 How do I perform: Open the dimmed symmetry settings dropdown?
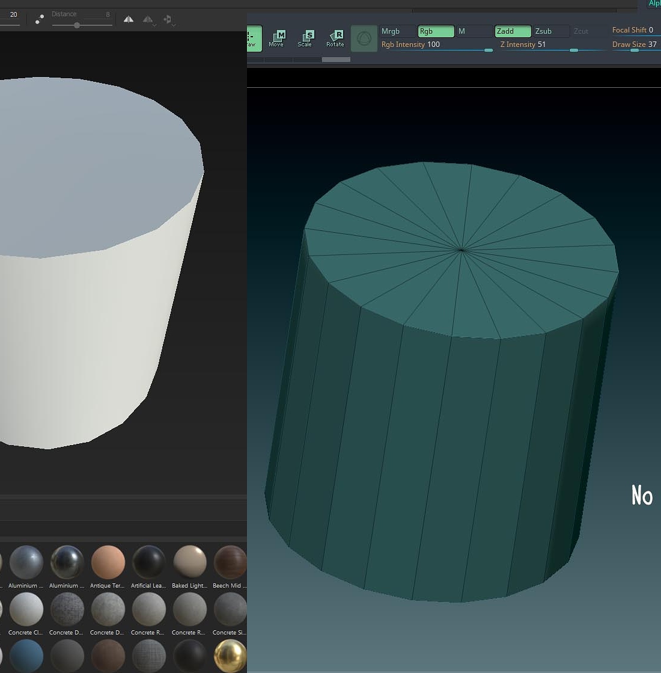149,20
